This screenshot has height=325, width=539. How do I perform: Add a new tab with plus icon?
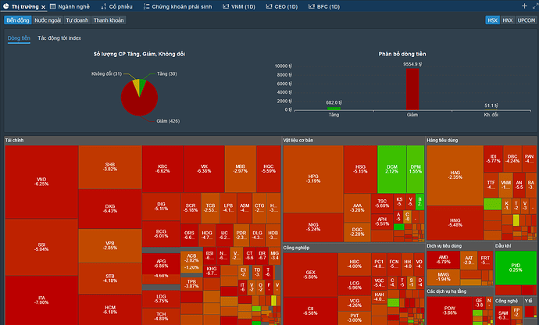click(x=524, y=5)
